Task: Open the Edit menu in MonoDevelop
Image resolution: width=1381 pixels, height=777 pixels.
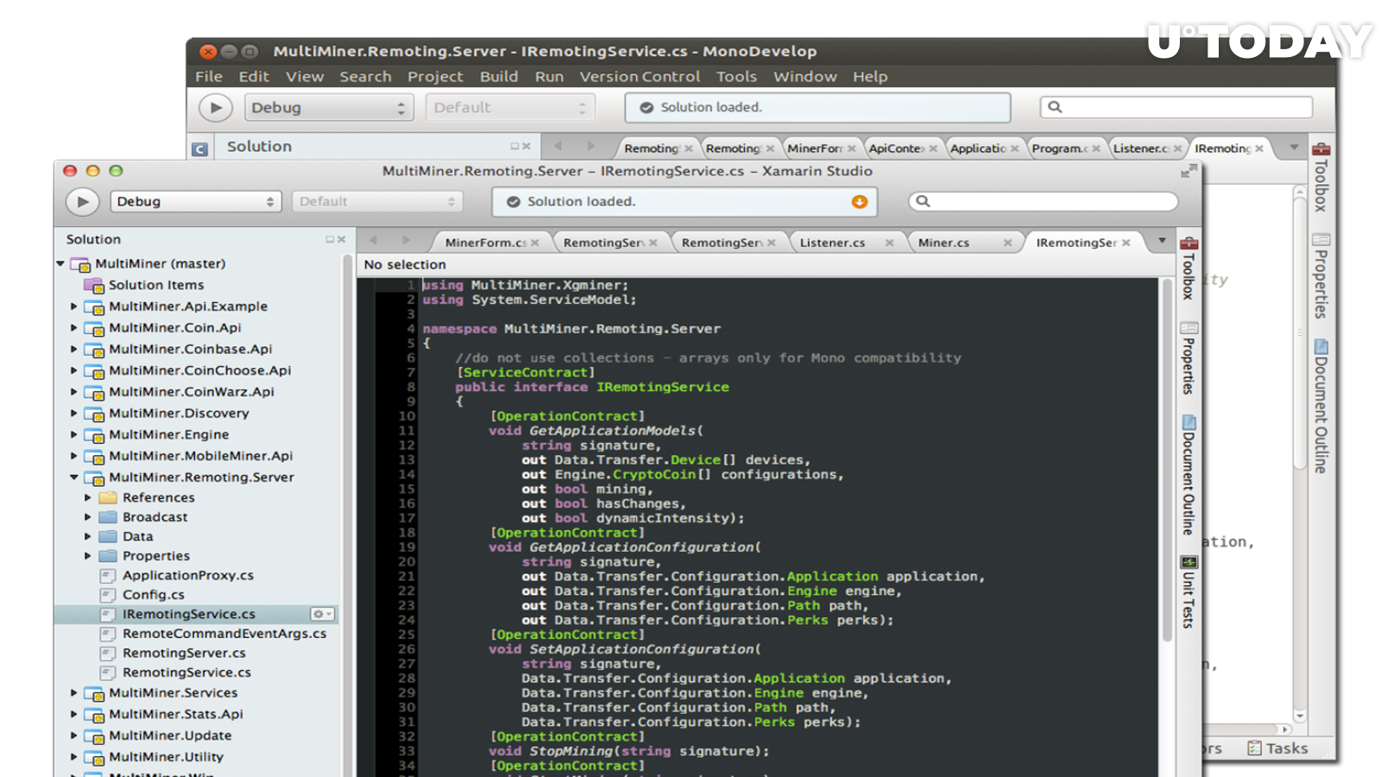Action: point(254,77)
